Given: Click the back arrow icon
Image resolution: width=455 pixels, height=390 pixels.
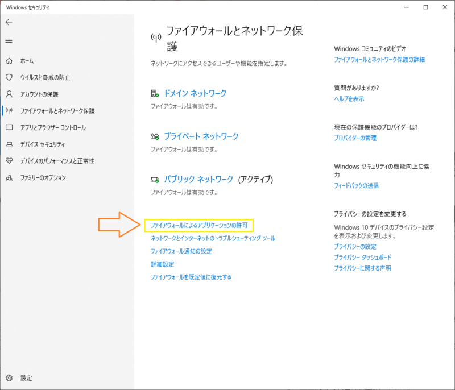Looking at the screenshot, I should (x=9, y=22).
